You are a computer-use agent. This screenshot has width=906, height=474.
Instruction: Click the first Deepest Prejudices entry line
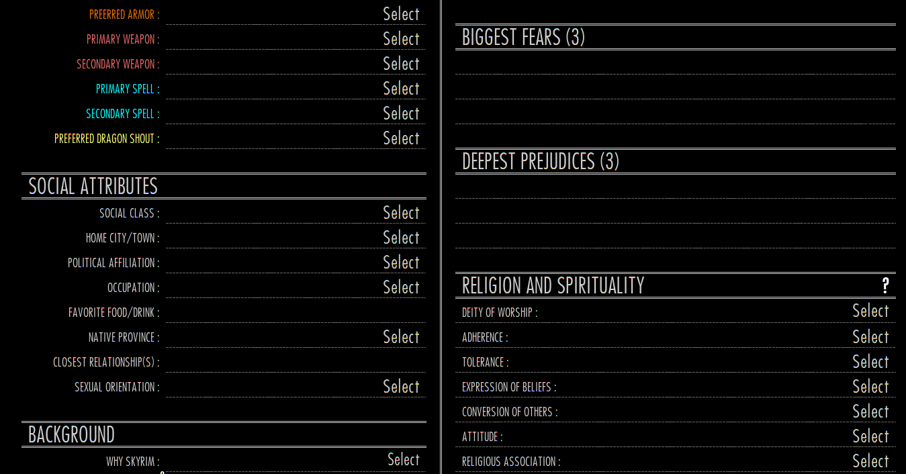tap(675, 187)
